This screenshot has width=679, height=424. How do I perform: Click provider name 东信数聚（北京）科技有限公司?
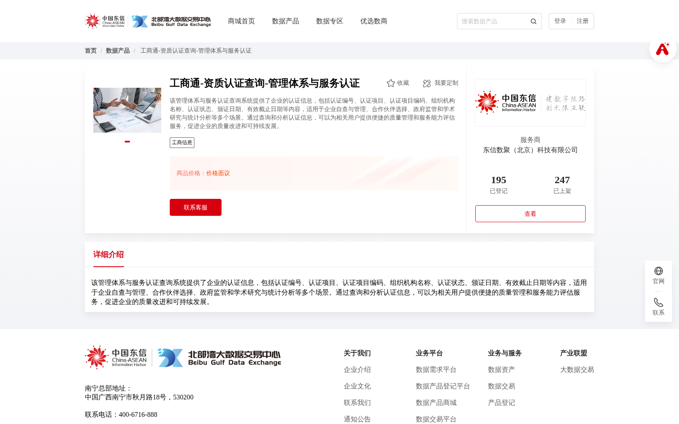coord(530,150)
